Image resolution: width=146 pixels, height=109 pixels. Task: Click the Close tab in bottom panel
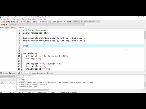pyautogui.click(x=50, y=73)
